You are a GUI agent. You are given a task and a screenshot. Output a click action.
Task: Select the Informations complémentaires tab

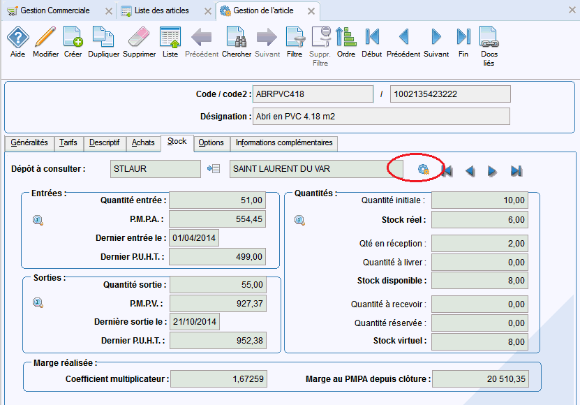[x=284, y=142]
